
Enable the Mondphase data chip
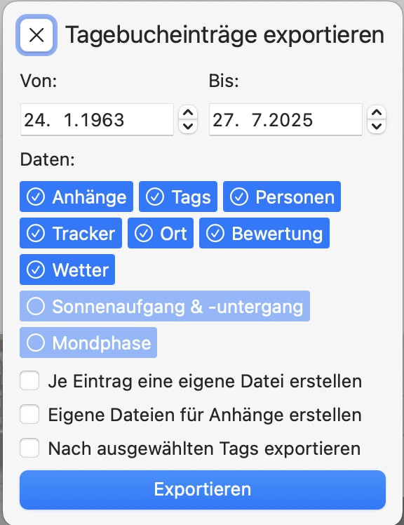88,343
